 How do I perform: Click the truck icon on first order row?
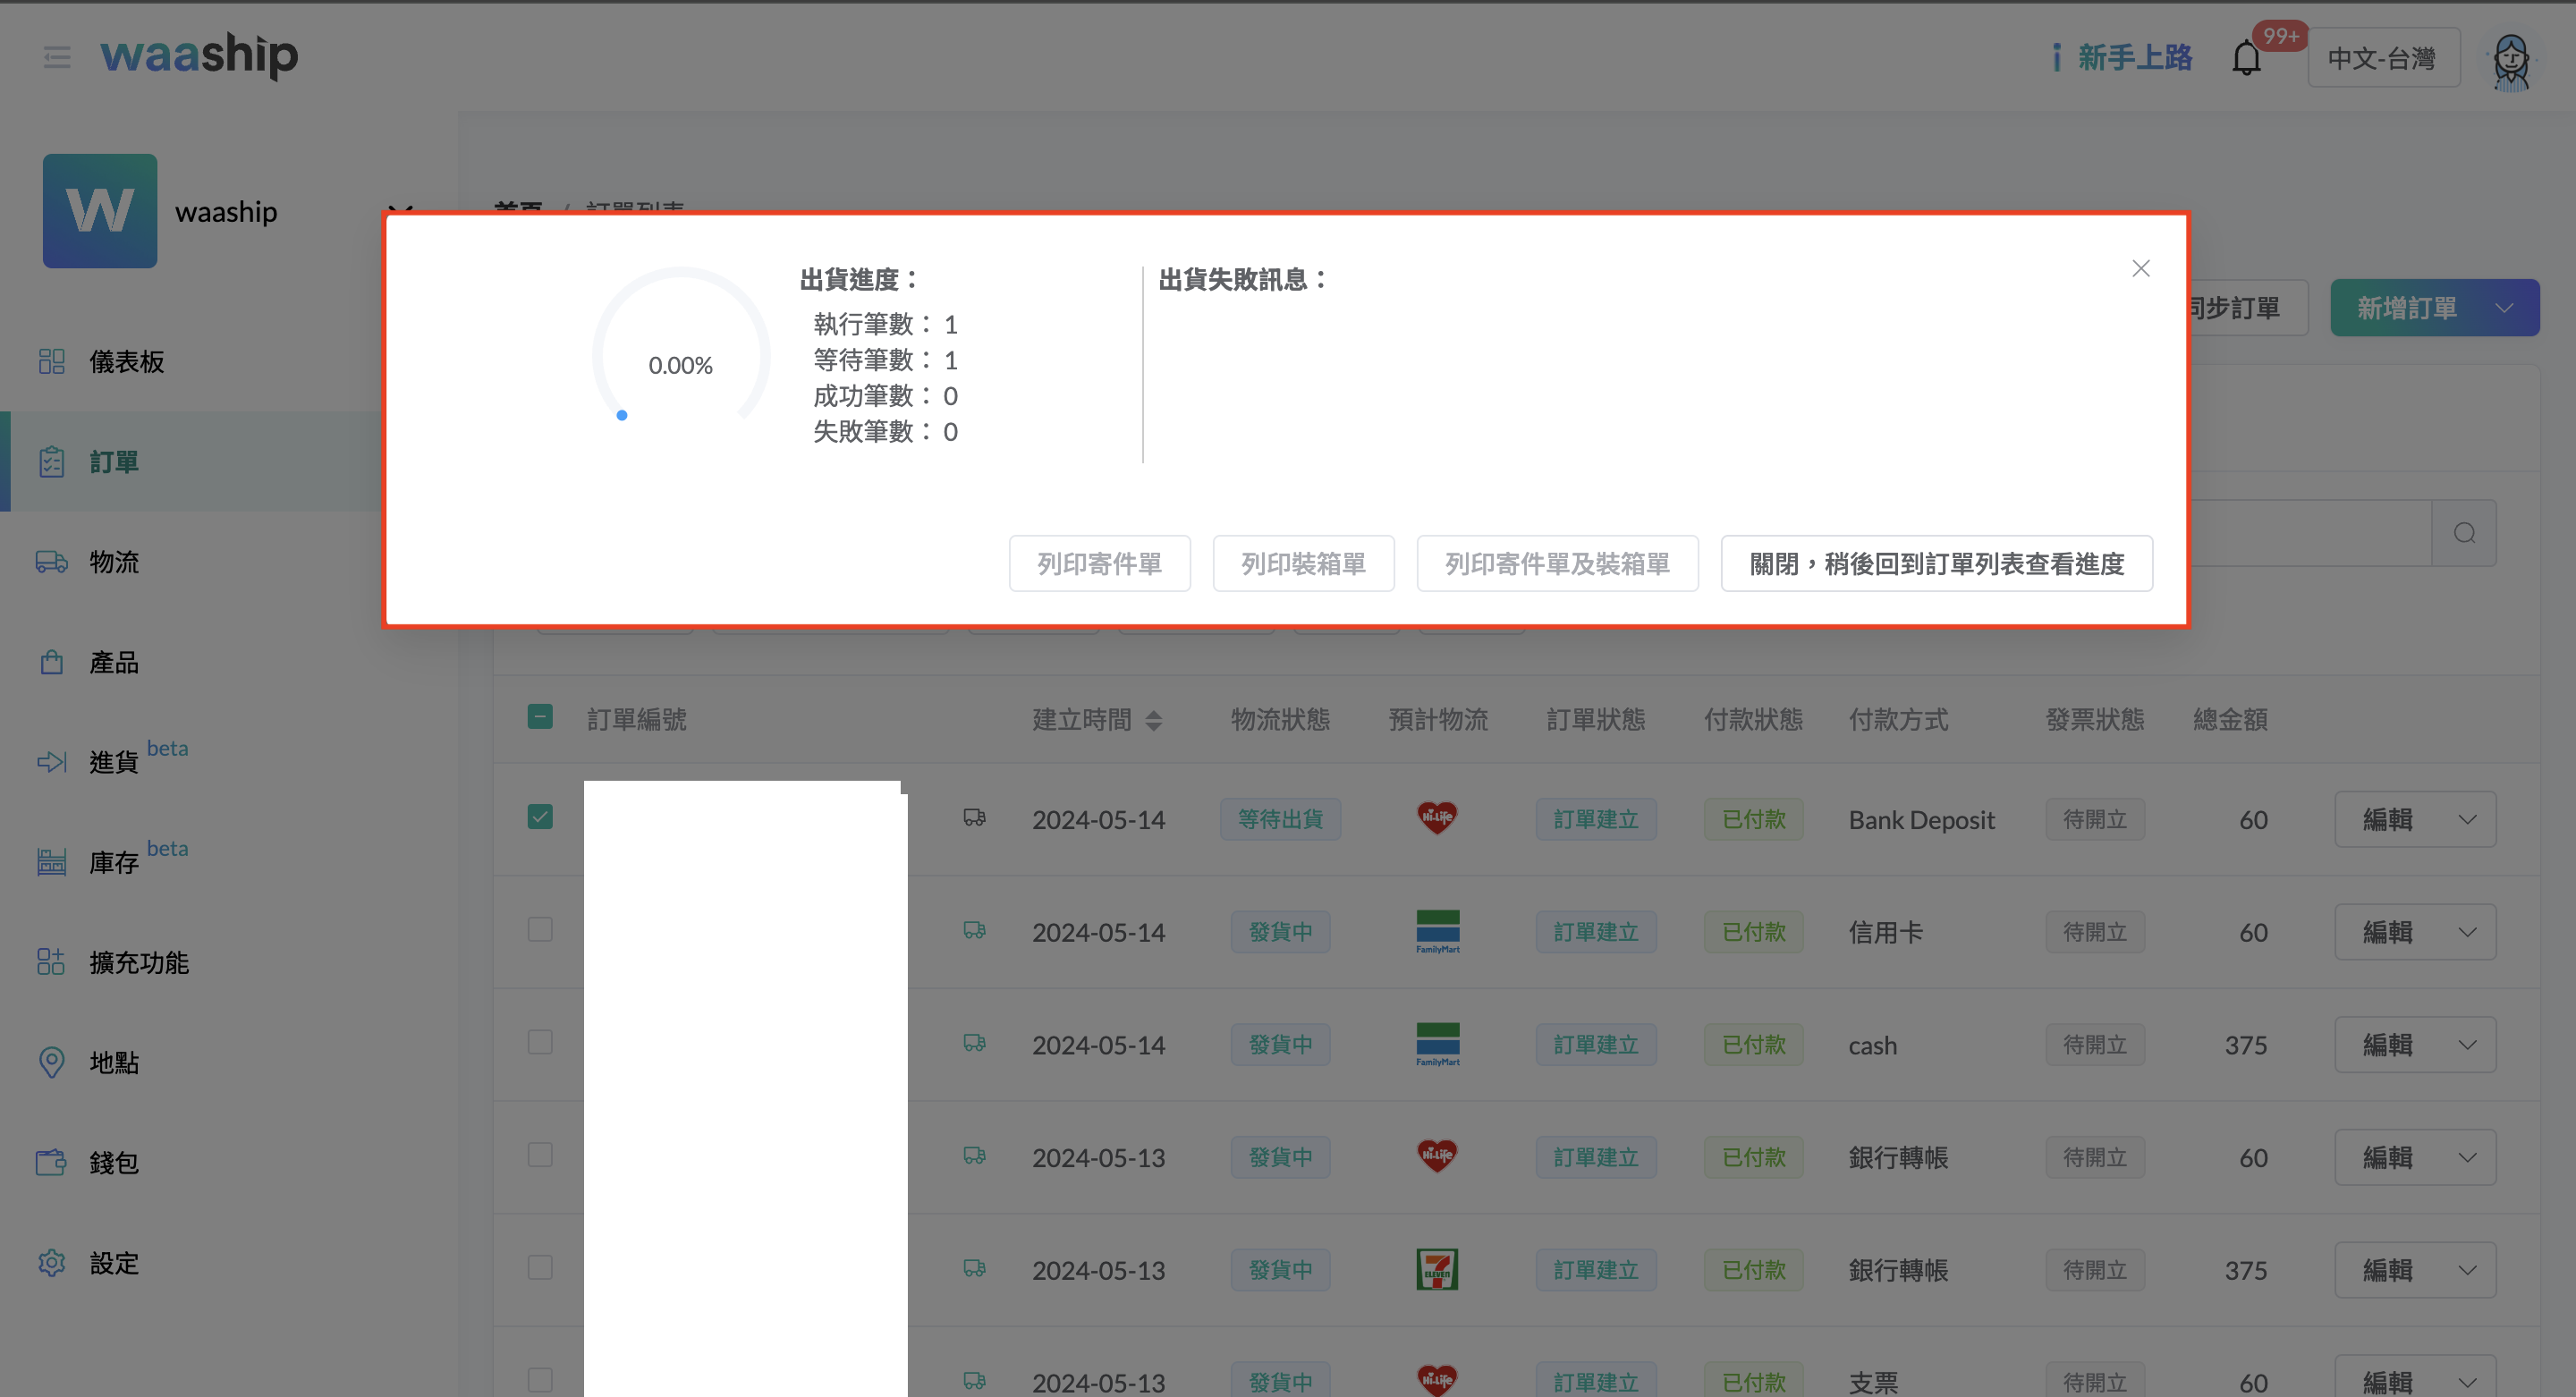tap(974, 818)
